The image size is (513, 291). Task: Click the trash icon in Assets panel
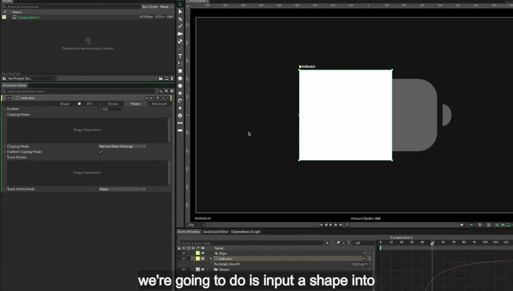172,78
